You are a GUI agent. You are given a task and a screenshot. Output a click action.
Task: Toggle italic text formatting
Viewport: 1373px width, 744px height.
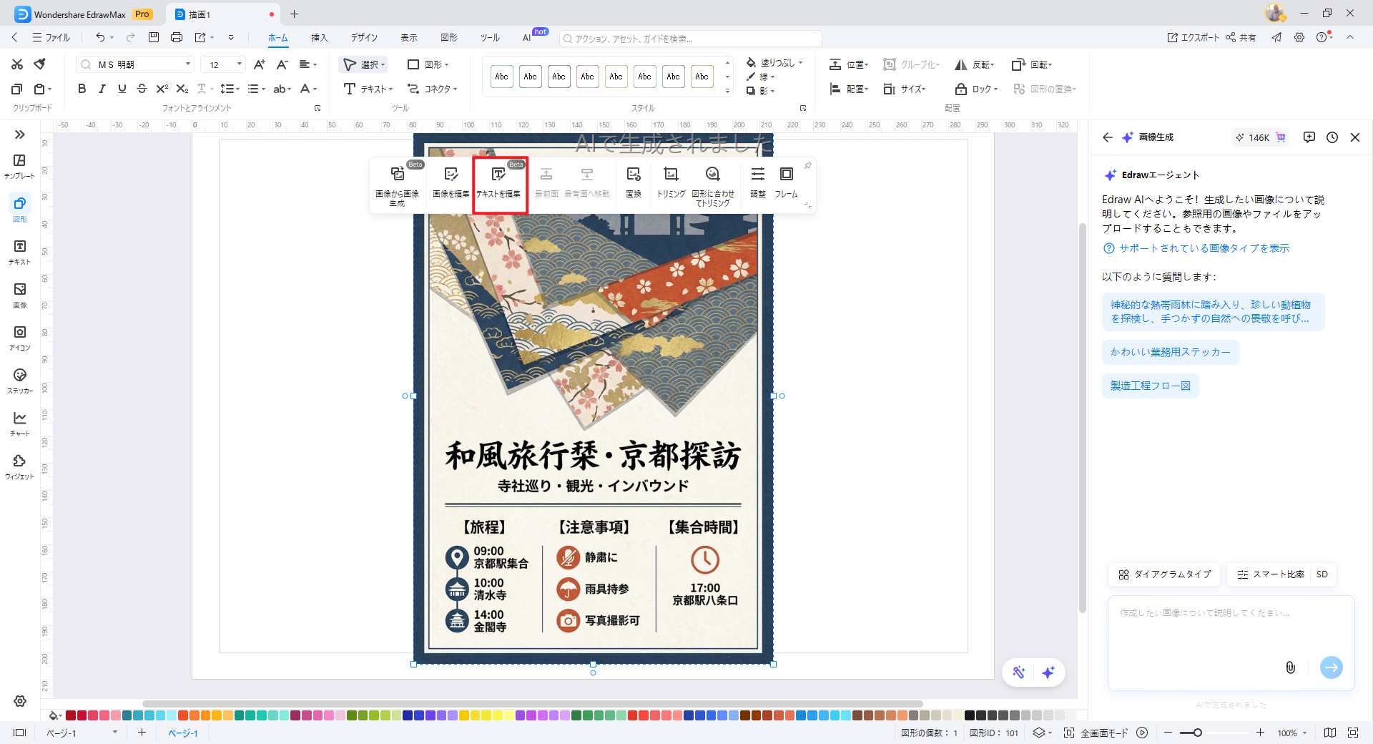coord(102,89)
